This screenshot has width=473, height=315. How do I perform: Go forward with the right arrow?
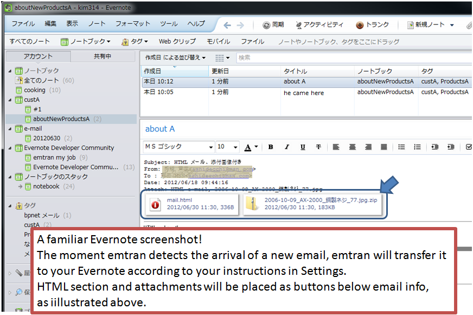[240, 26]
